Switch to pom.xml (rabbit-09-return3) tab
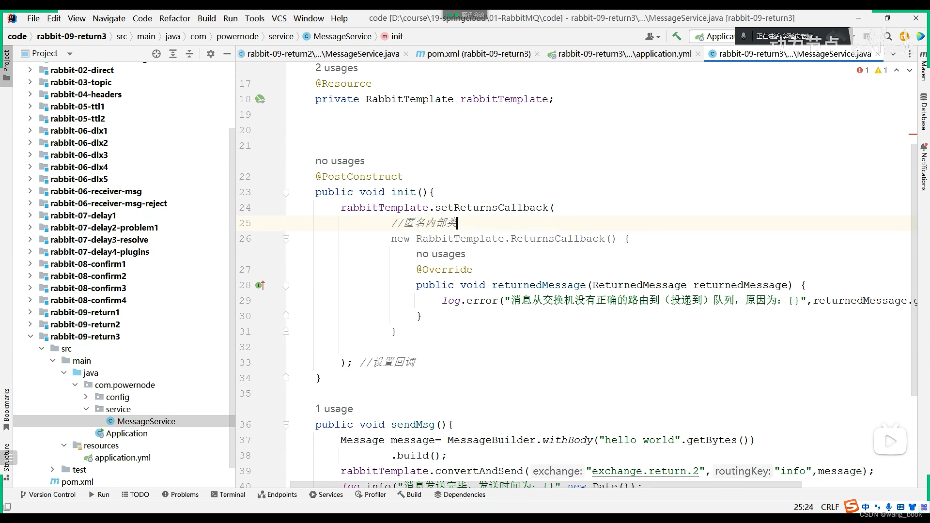The image size is (930, 523). click(x=478, y=54)
